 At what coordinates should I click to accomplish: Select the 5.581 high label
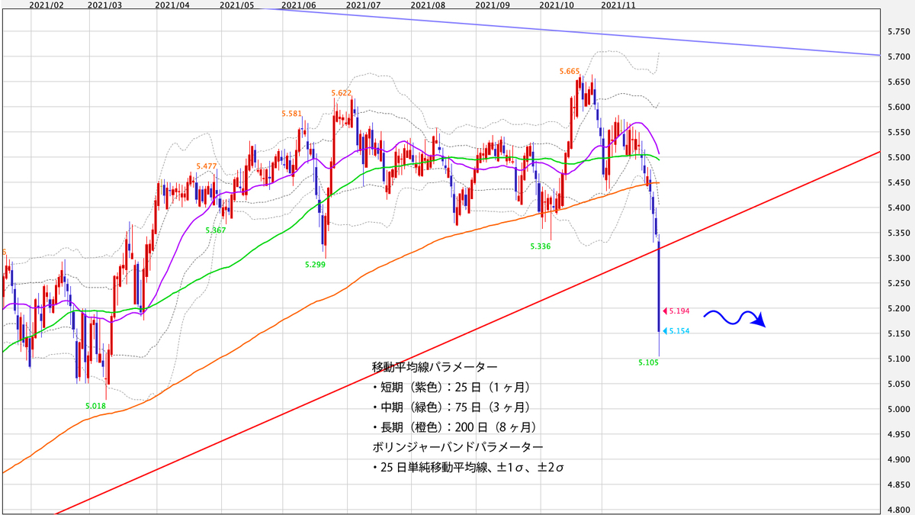pos(291,114)
